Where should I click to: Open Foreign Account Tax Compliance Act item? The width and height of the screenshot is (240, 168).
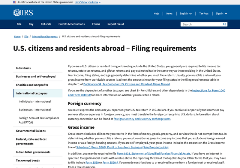39,120
